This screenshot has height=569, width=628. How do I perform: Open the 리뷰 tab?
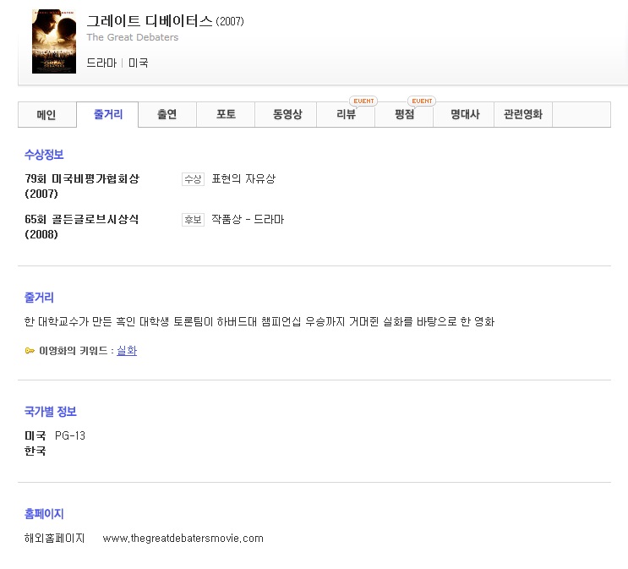click(x=346, y=115)
